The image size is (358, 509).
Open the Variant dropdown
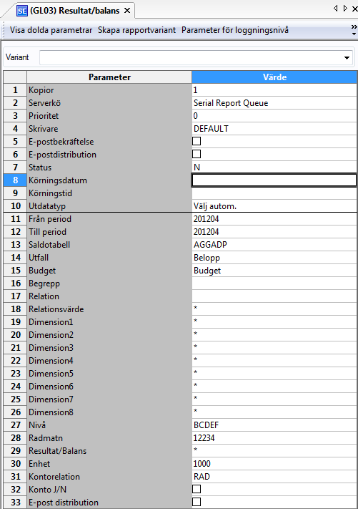coord(347,58)
